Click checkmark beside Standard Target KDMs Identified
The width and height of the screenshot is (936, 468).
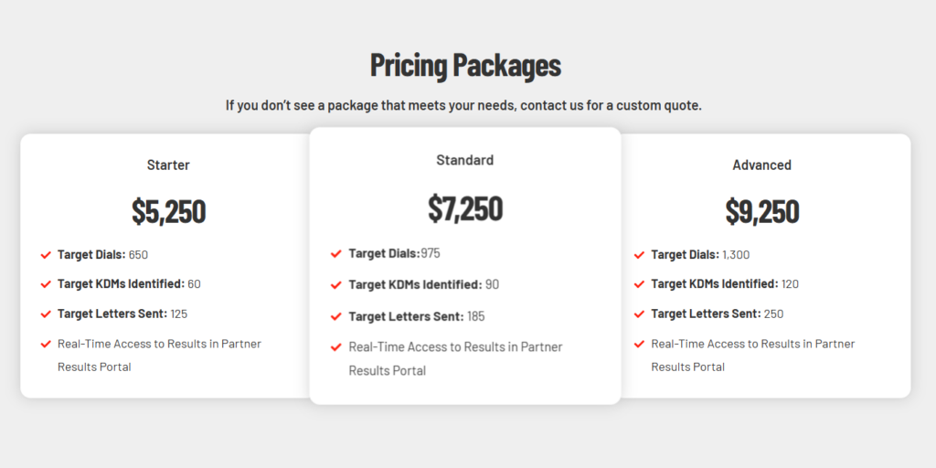click(336, 285)
